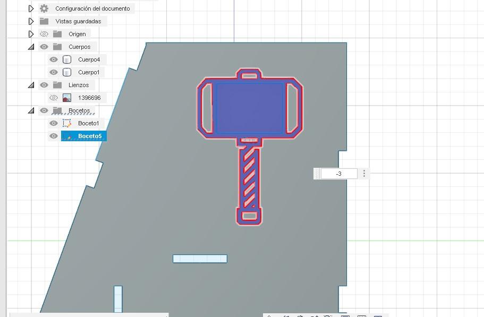Select the Cuerpos label
This screenshot has height=317, width=484.
[80, 47]
